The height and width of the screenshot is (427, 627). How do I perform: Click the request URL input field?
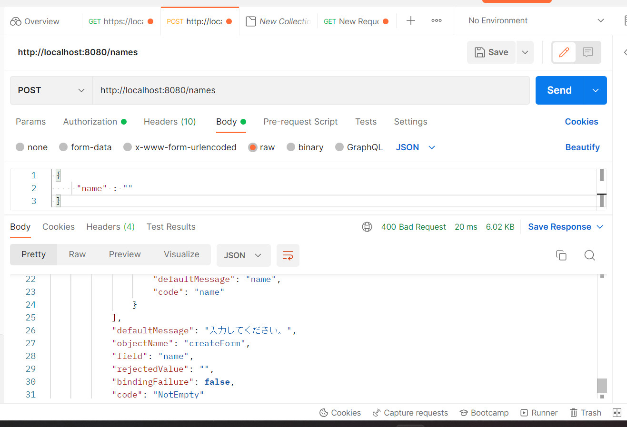tap(309, 90)
